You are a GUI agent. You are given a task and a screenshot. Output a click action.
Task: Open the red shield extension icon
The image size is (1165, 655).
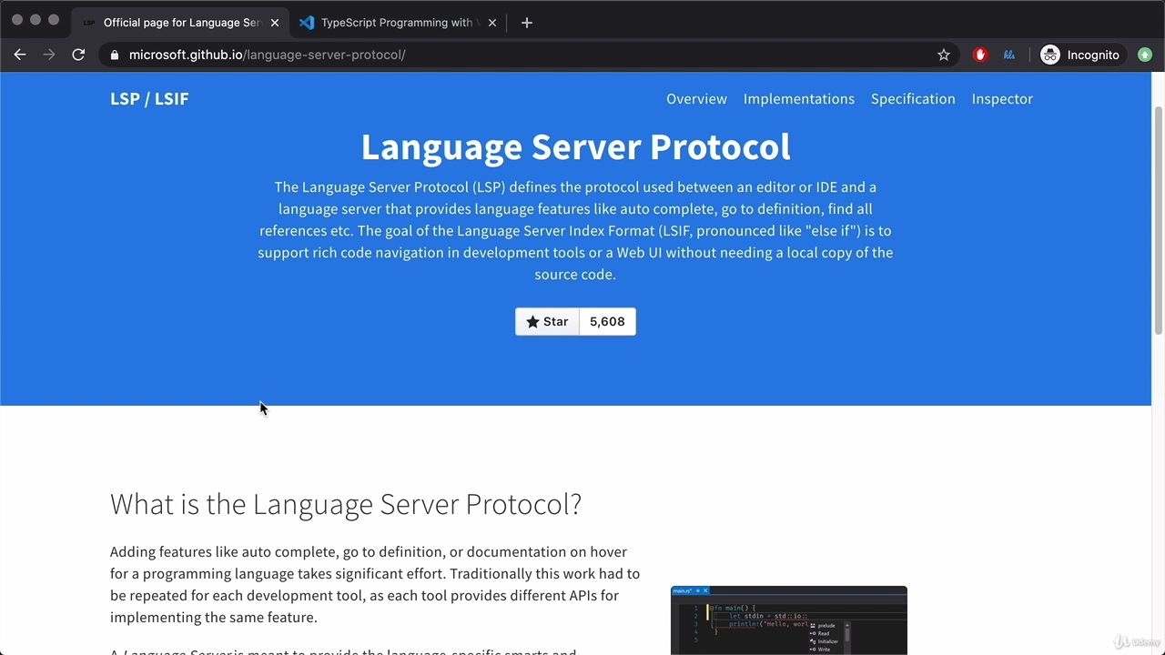coord(980,55)
